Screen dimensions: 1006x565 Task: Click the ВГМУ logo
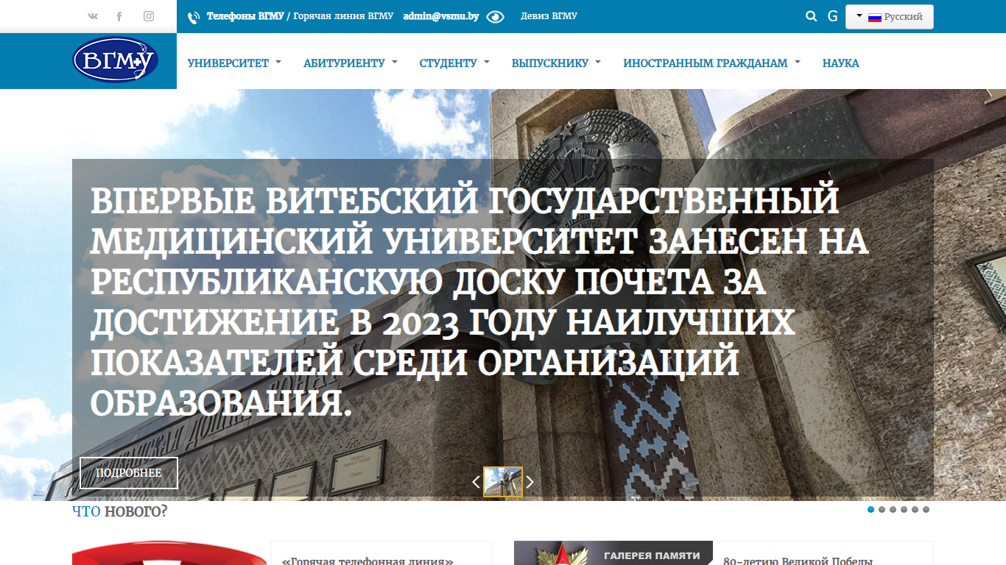116,60
